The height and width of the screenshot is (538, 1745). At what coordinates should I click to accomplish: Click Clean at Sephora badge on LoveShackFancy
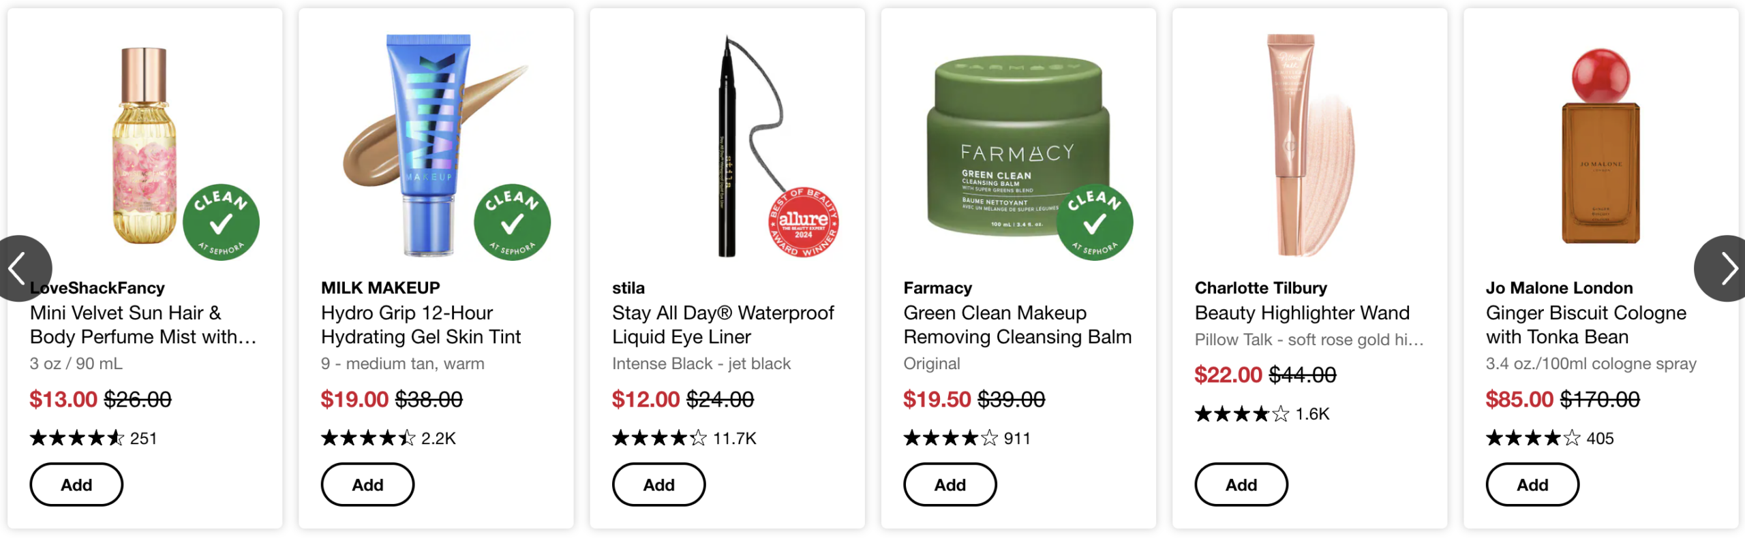(221, 222)
